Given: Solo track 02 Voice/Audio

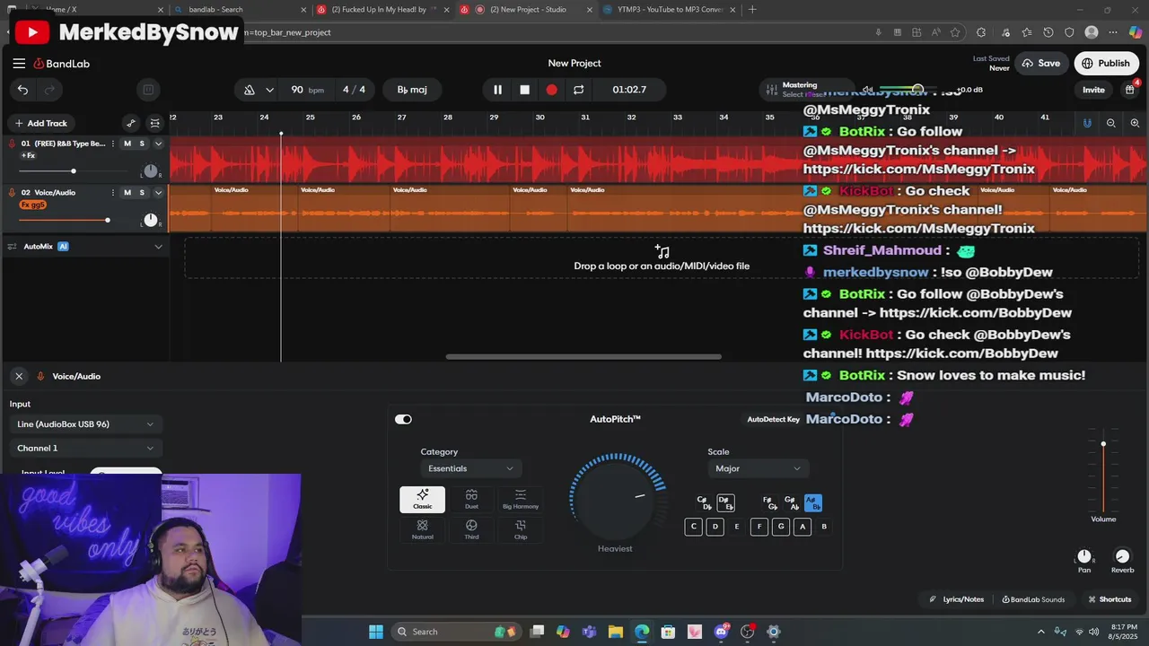Looking at the screenshot, I should tap(142, 192).
